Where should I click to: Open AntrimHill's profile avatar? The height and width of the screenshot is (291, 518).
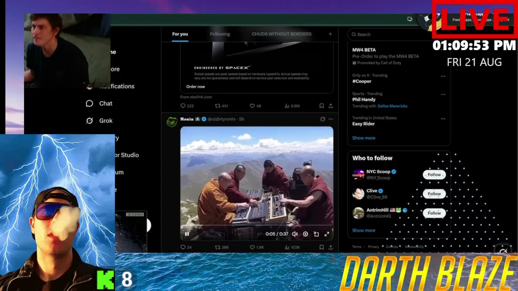coord(358,213)
